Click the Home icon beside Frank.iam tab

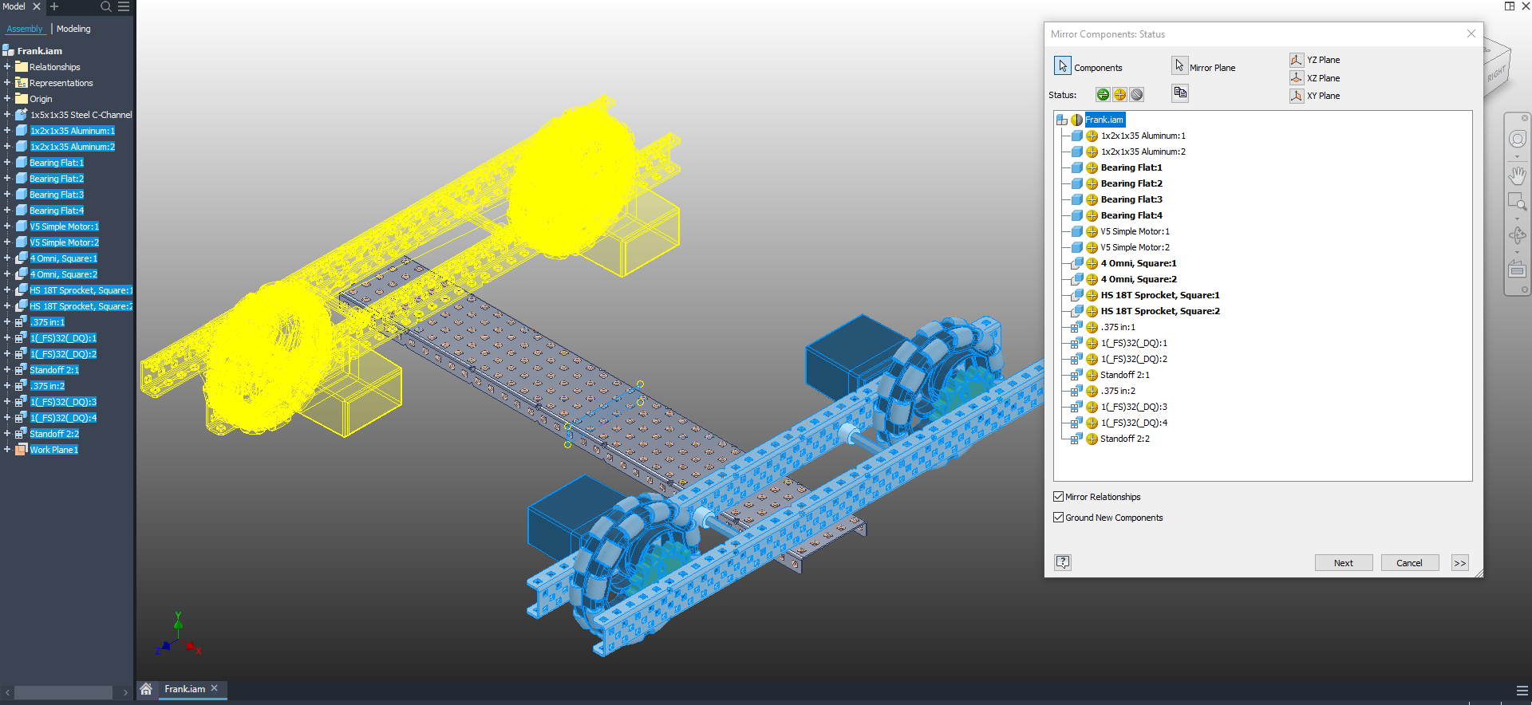pyautogui.click(x=146, y=689)
